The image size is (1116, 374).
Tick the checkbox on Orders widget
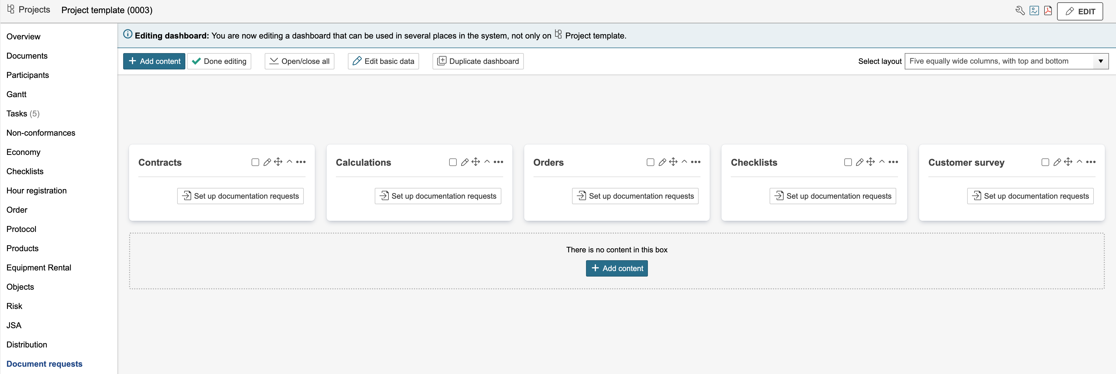pyautogui.click(x=650, y=162)
